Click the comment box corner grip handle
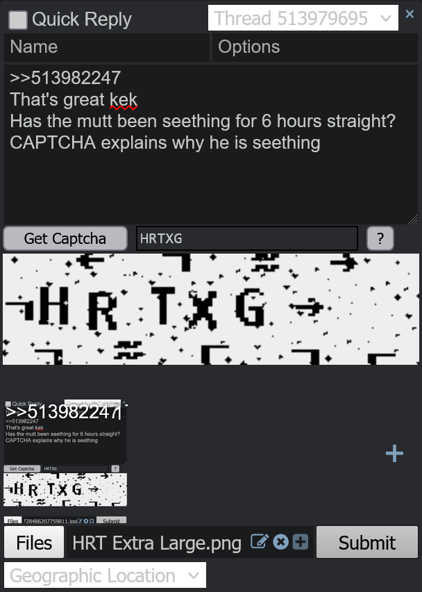Screen dimensions: 422x592 coord(413,220)
